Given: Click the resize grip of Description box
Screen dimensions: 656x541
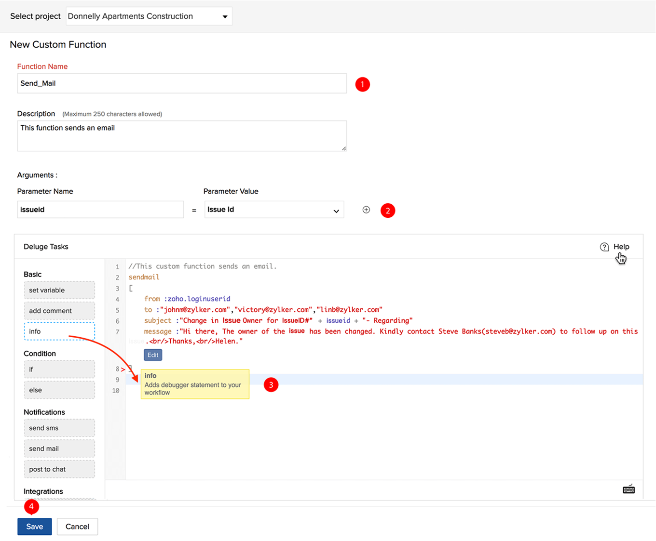Looking at the screenshot, I should [344, 148].
